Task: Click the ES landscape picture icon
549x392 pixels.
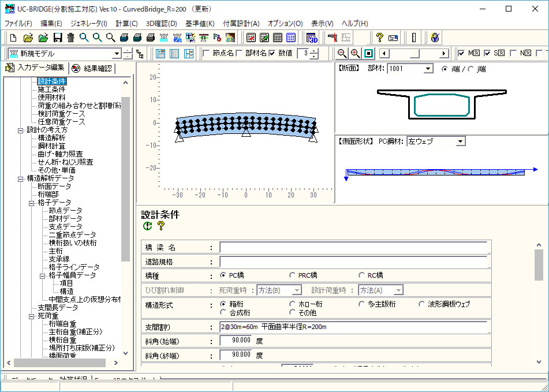Action: 230,38
